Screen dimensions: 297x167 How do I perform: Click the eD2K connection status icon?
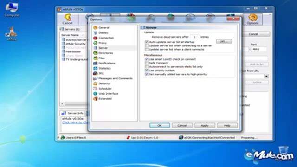[181, 138]
